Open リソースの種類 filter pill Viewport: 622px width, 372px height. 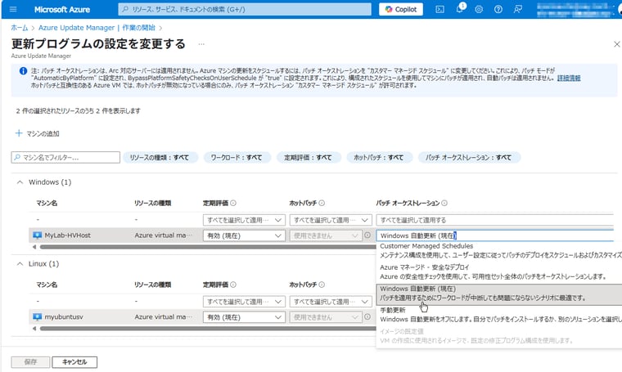[160, 157]
